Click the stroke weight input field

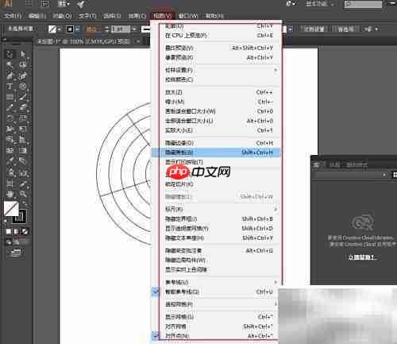tap(121, 29)
